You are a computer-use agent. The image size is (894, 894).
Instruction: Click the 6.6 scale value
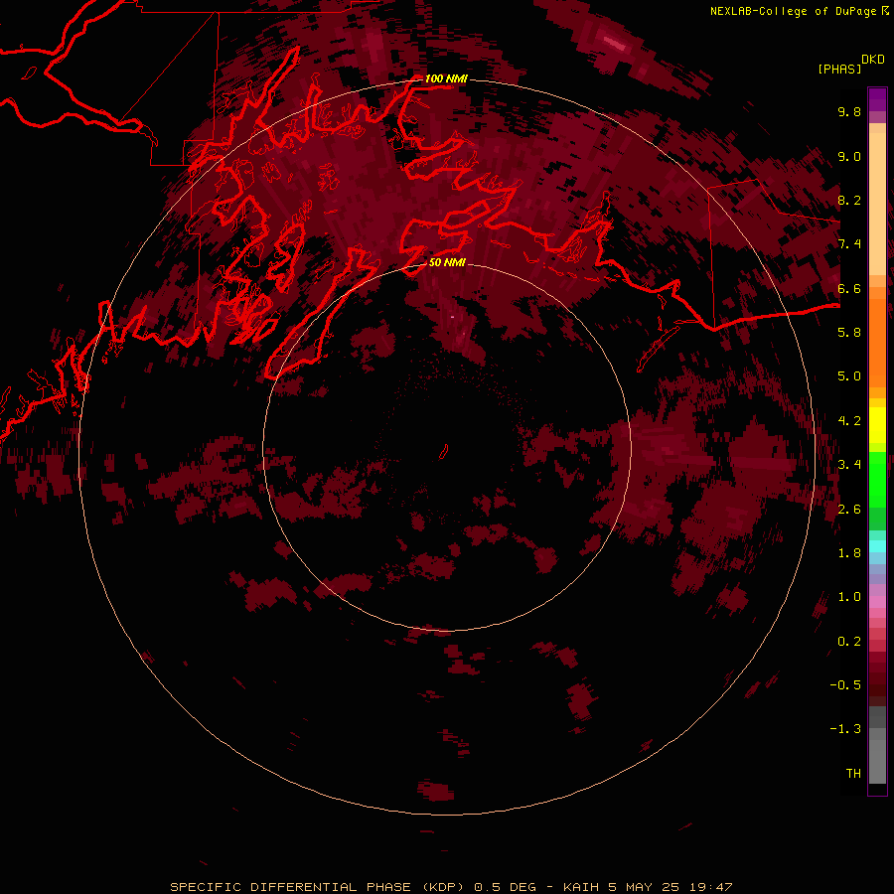pos(849,288)
